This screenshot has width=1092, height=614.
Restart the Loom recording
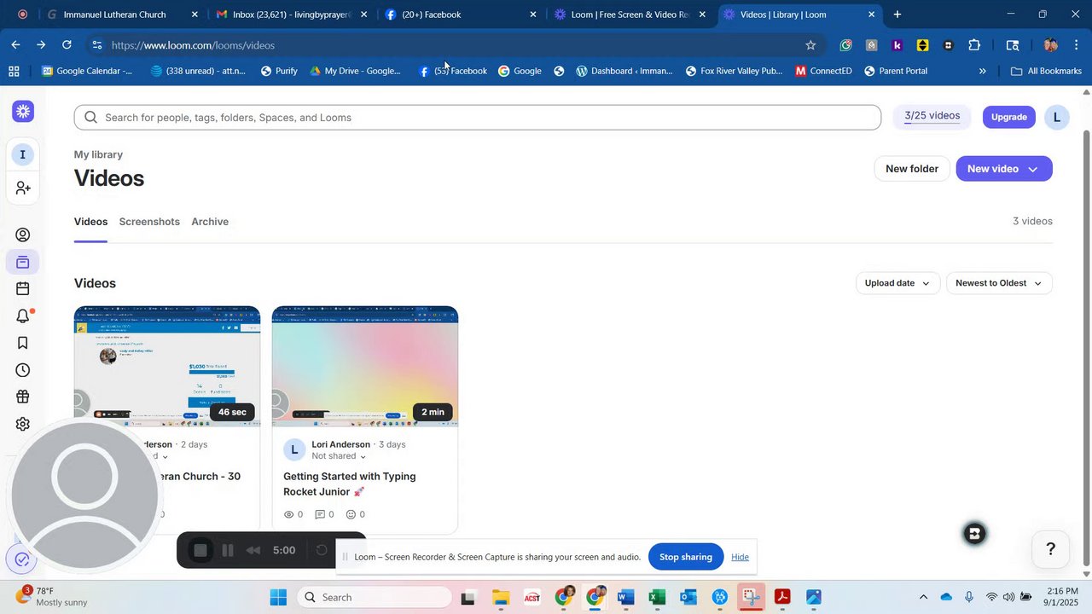tap(322, 550)
